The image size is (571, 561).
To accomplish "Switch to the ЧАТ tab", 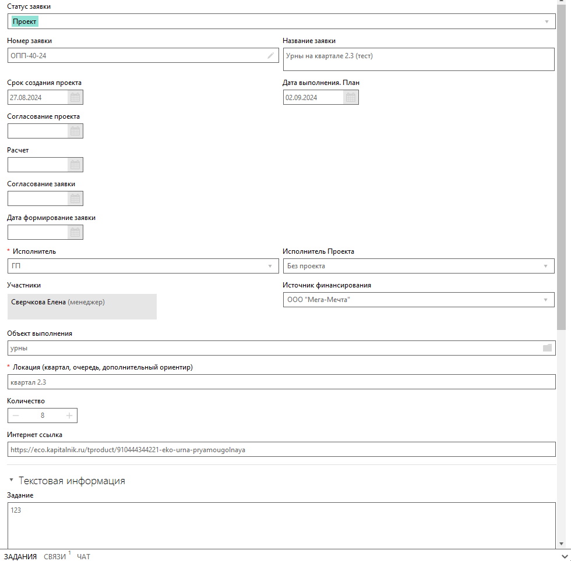I will (84, 557).
